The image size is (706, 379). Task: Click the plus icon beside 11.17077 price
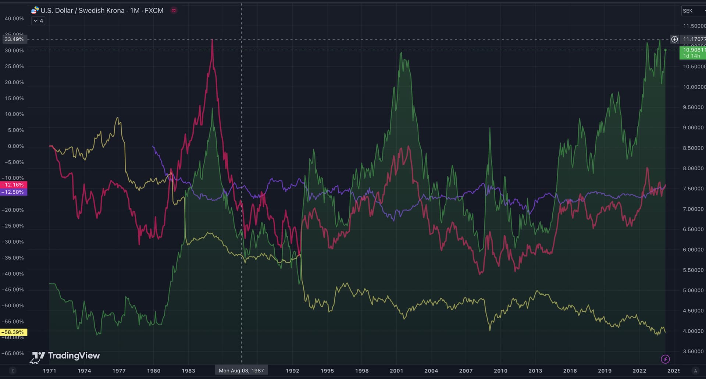pos(674,39)
